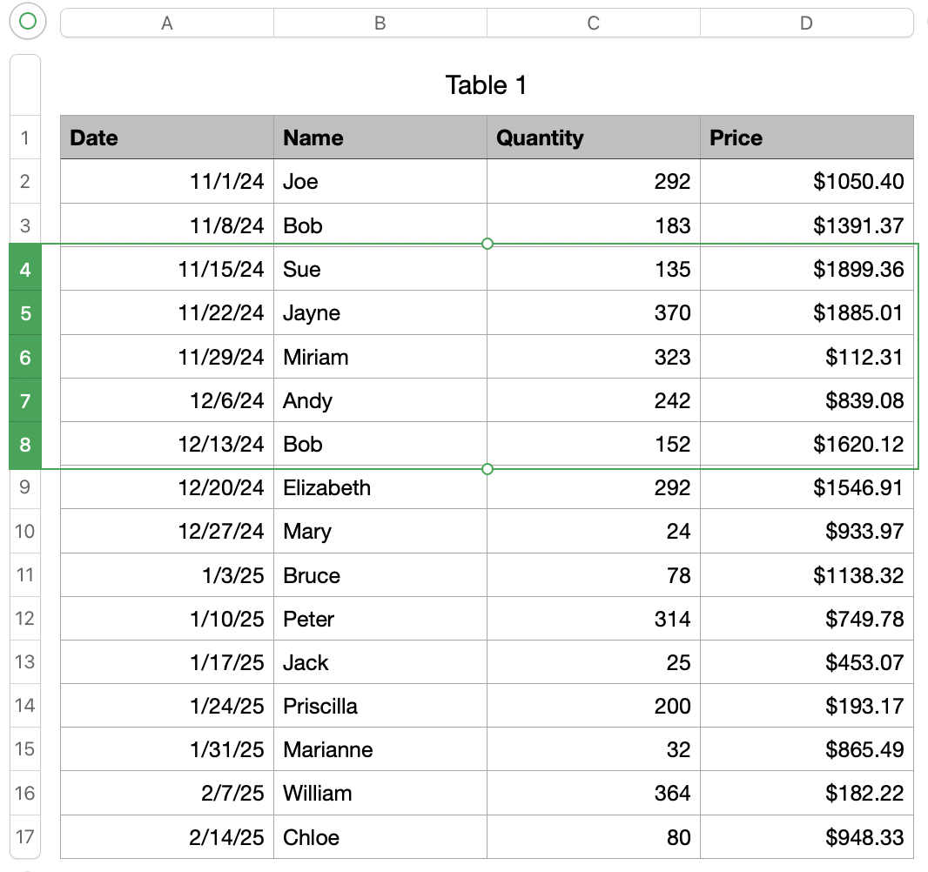928x872 pixels.
Task: Click the bottom selection resize handle
Action: pos(487,469)
